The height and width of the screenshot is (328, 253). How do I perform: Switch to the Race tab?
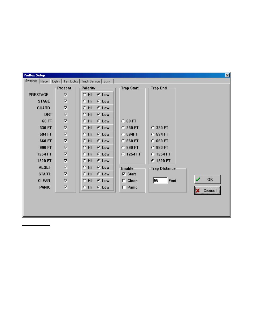pos(44,81)
